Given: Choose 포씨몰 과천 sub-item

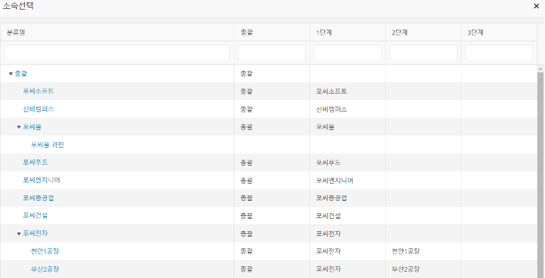Looking at the screenshot, I should tap(48, 145).
